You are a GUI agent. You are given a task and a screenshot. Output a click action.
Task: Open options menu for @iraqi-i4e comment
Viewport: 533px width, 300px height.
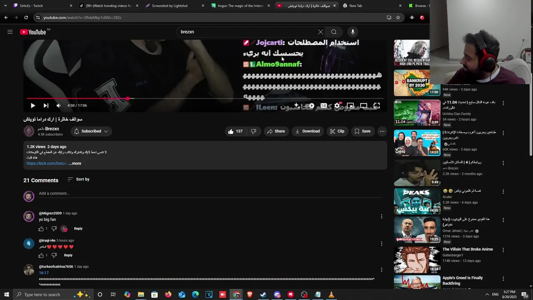tap(381, 243)
